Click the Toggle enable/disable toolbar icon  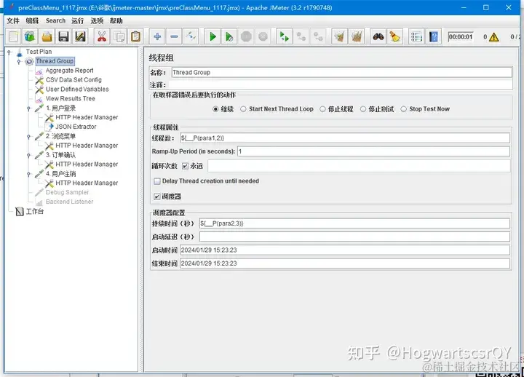click(191, 36)
